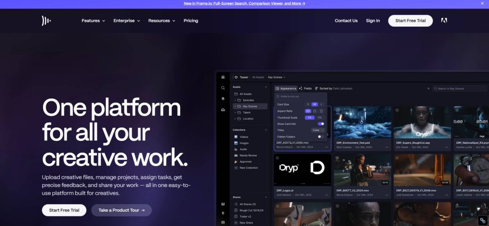489x226 pixels.
Task: Collapse the Key Scenes folder arrow
Action: point(235,106)
